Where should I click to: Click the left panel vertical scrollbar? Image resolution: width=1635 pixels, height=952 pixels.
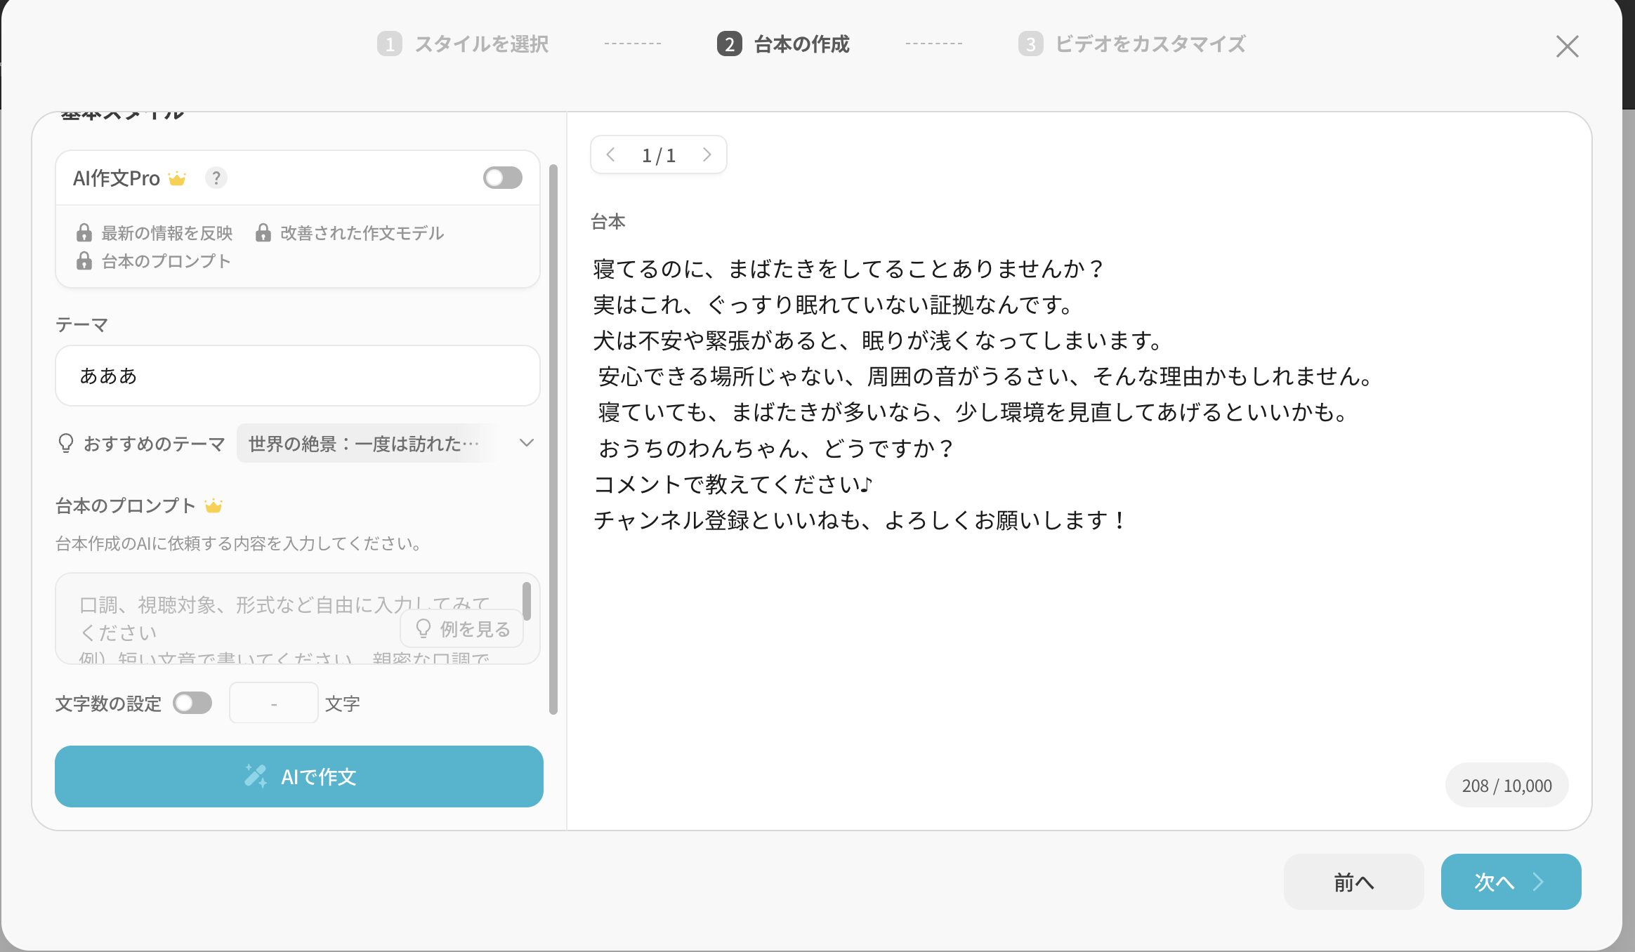(553, 439)
